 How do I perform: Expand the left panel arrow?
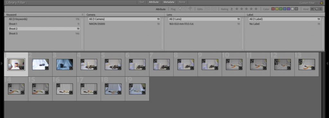[2, 63]
